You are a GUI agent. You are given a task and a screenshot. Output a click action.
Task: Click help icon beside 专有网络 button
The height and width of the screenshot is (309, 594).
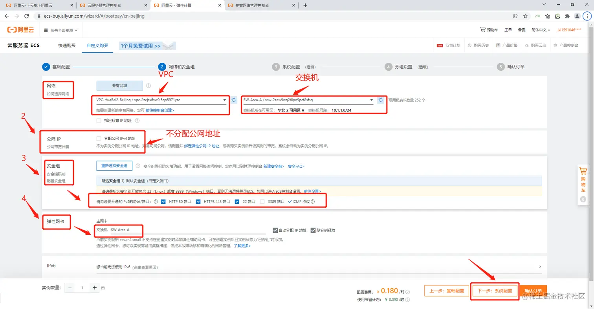[x=148, y=86]
